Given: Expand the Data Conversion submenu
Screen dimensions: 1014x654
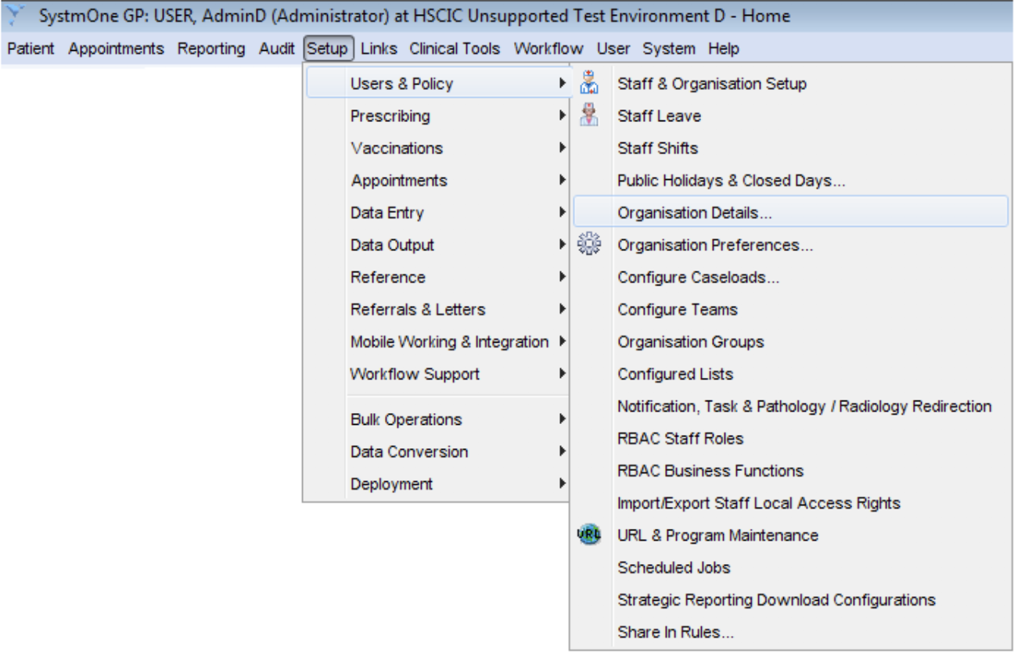Looking at the screenshot, I should [437, 451].
